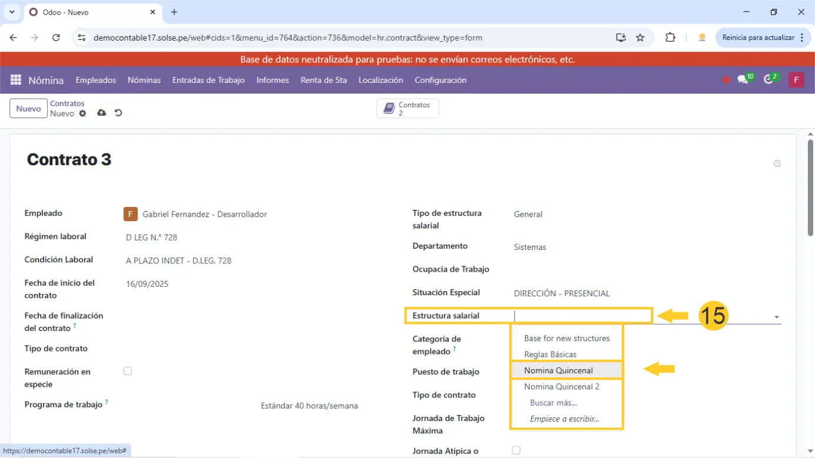
Task: Toggle the kanban state circle on contract
Action: click(x=777, y=163)
